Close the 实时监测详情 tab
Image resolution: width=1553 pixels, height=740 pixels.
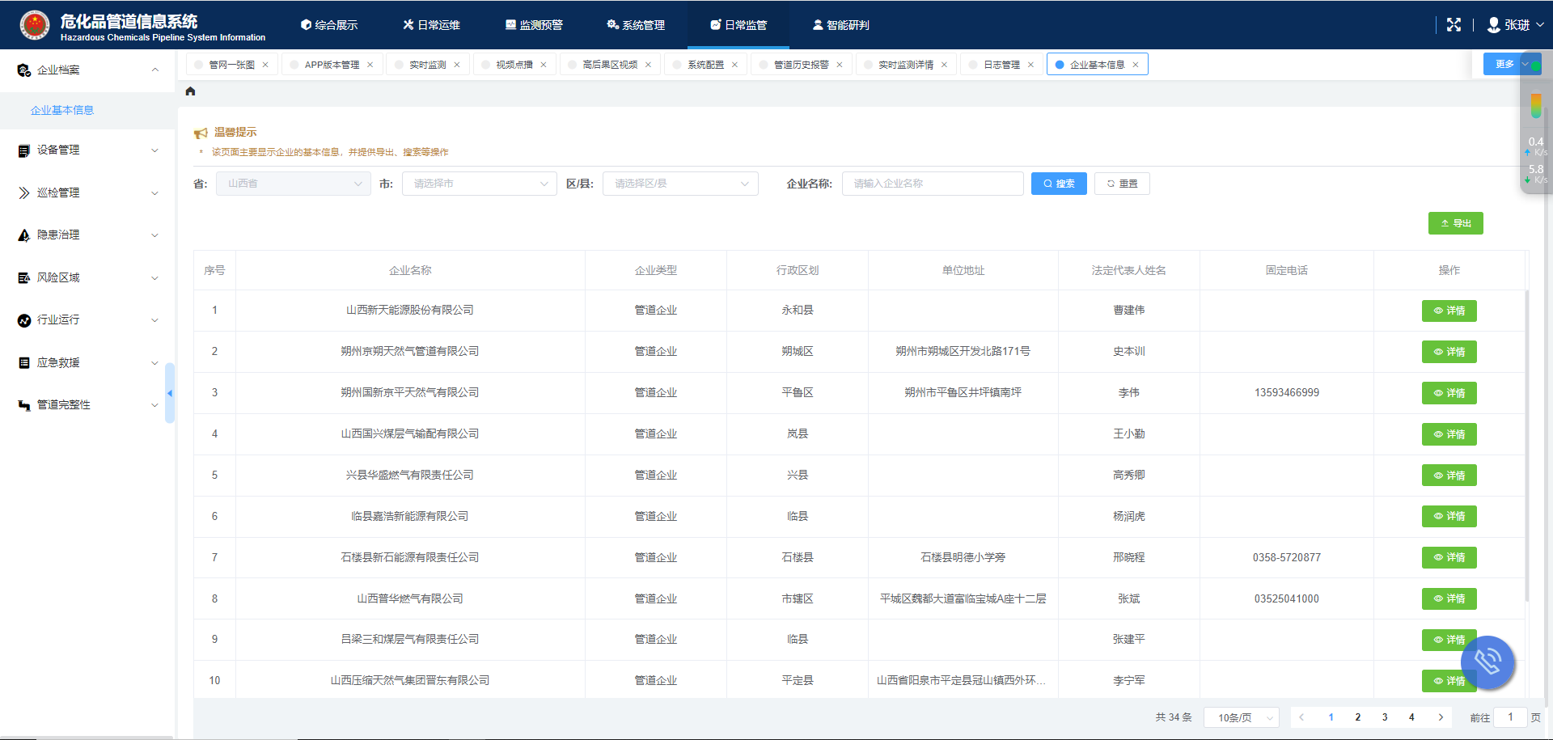point(944,65)
